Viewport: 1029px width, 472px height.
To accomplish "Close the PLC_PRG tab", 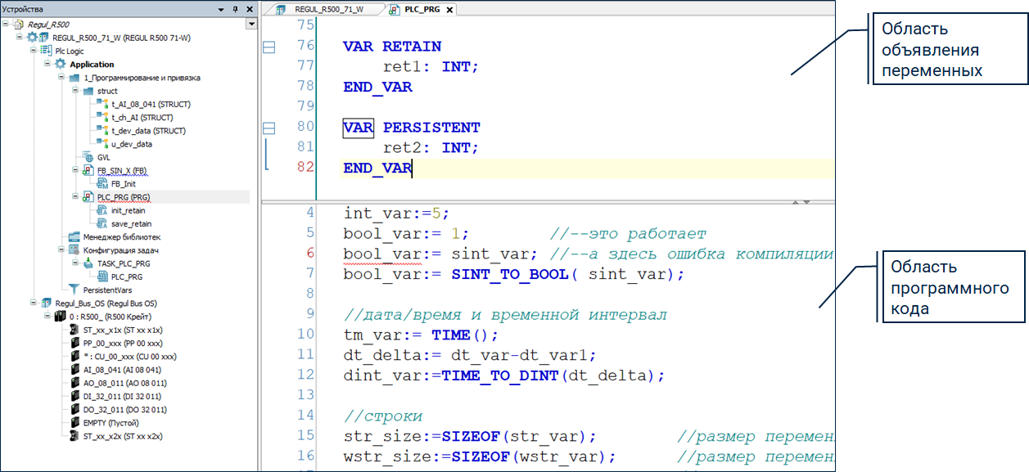I will (x=449, y=10).
